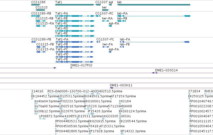Select transcript twr-RA
The height and width of the screenshot is (135, 213).
[x=107, y=18]
